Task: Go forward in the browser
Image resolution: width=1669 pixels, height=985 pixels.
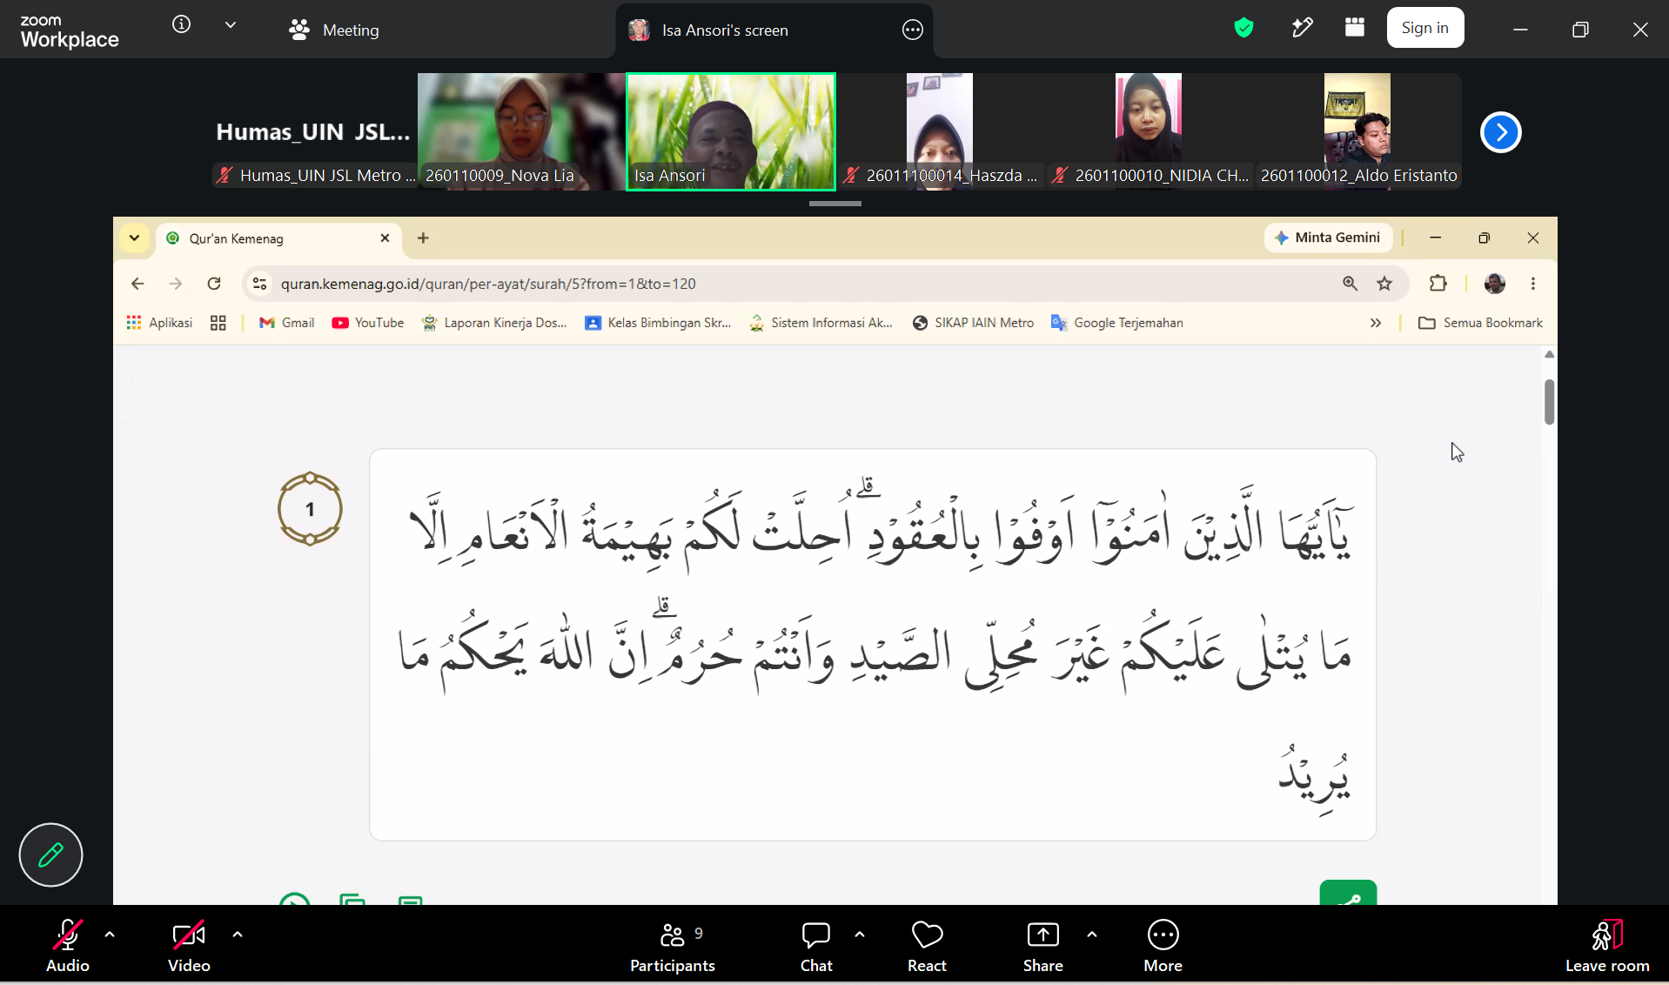Action: (x=176, y=284)
